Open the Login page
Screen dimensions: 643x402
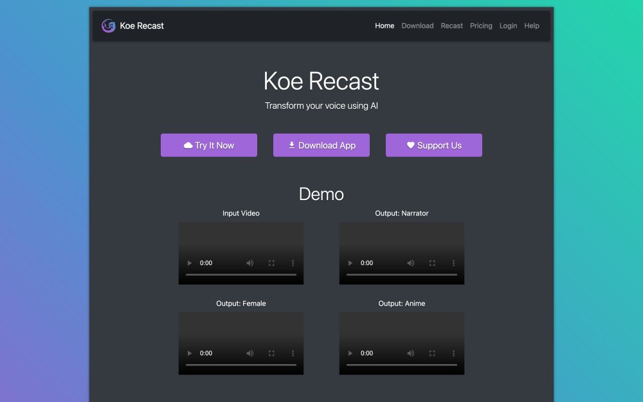[508, 26]
